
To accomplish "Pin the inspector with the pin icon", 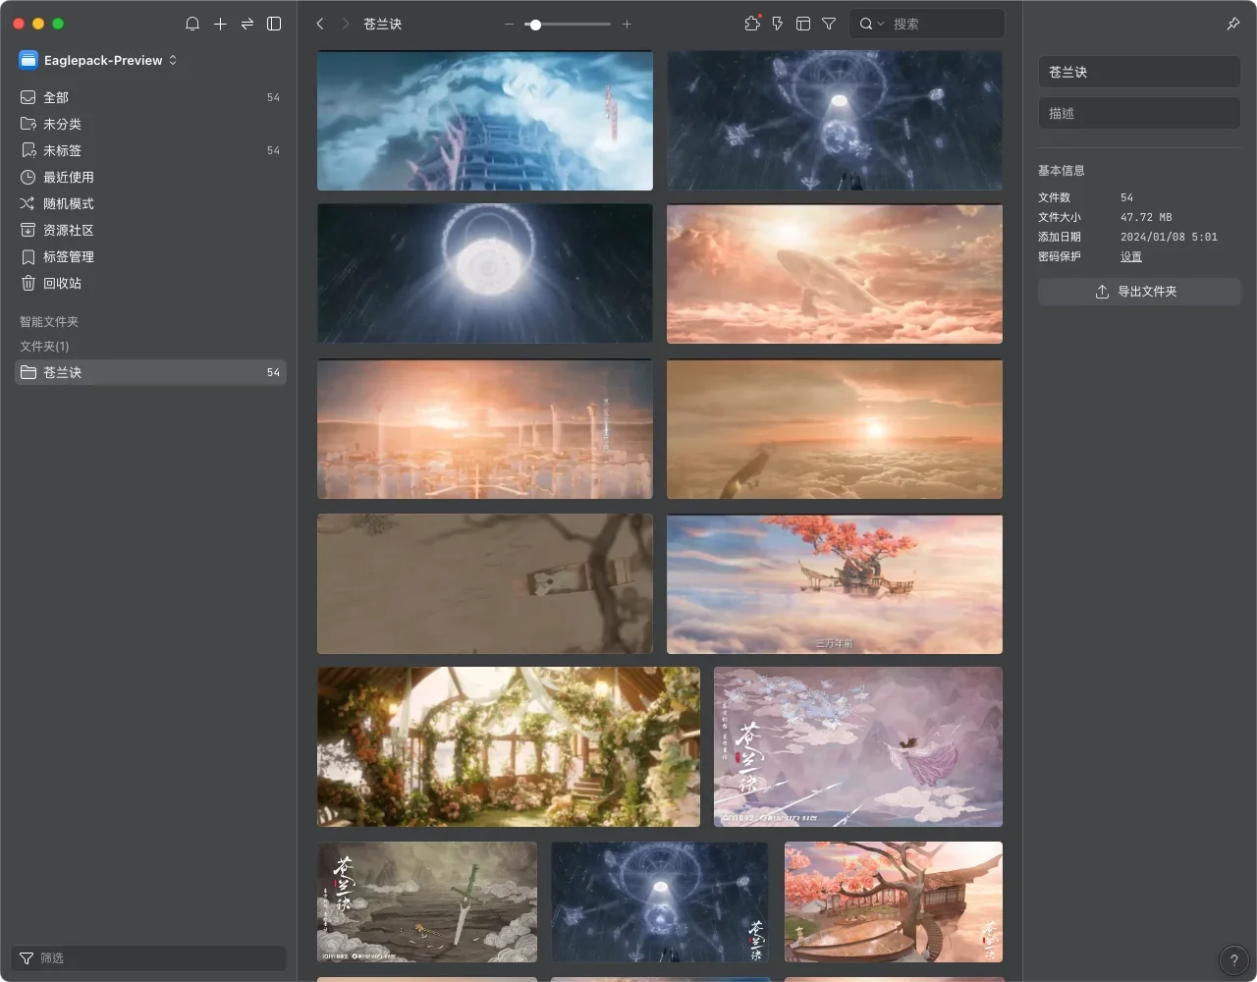I will click(1233, 24).
